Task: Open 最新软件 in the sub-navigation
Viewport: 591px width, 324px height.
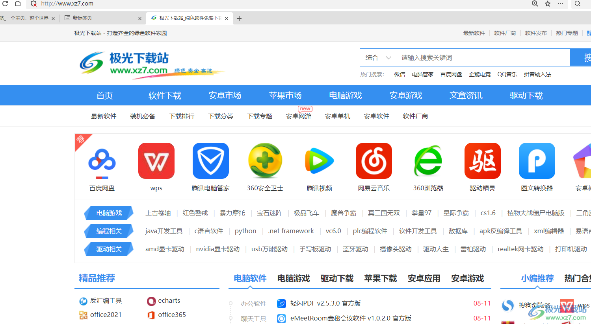Action: point(104,116)
